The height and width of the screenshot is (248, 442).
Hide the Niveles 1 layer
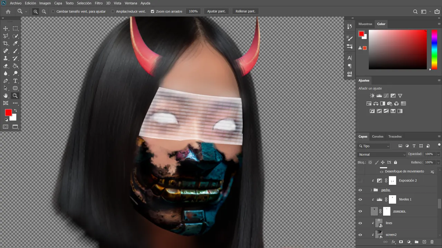360,199
